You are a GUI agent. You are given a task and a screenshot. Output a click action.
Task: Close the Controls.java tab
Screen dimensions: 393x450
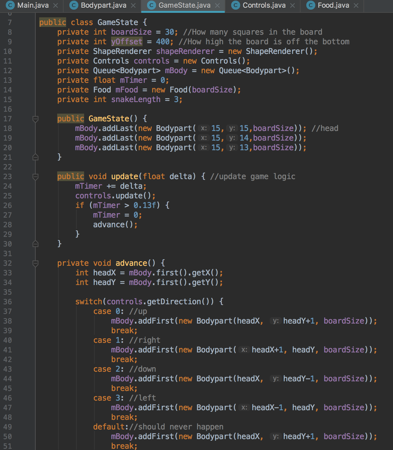[292, 5]
